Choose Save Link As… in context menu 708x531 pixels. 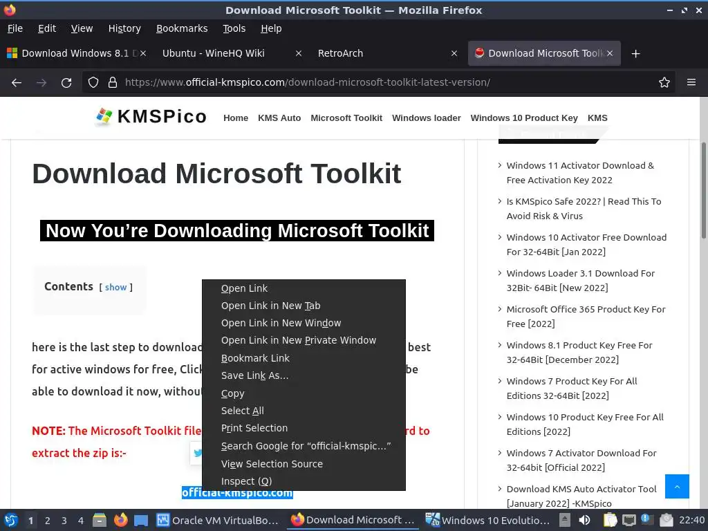click(x=304, y=375)
